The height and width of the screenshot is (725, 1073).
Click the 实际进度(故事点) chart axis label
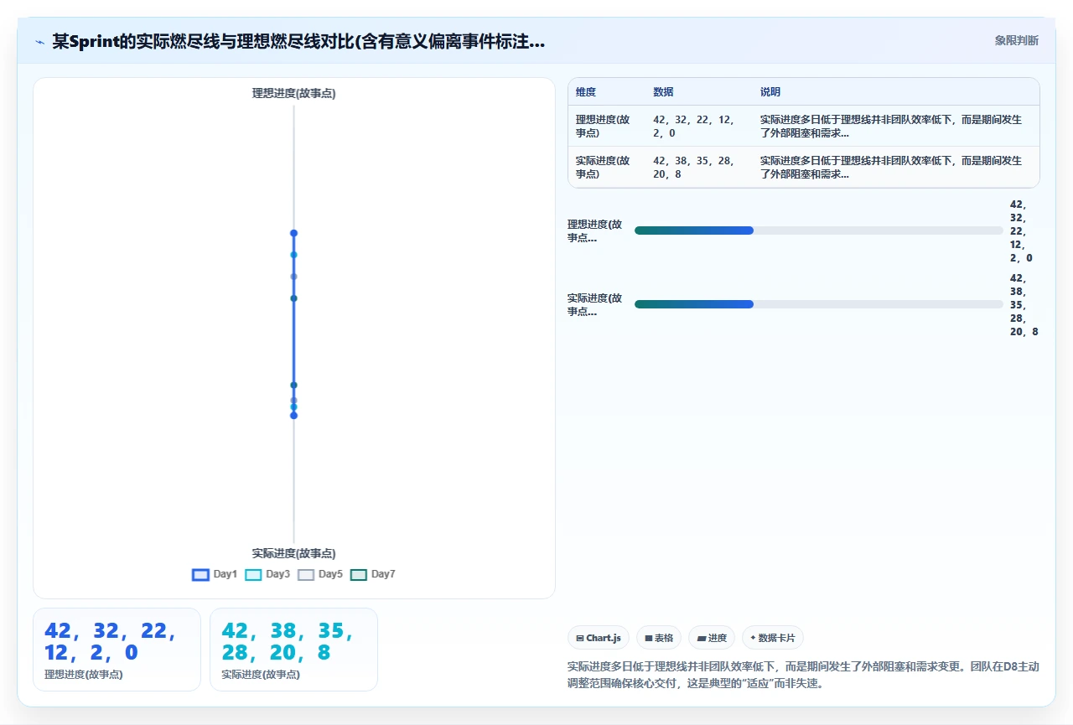pyautogui.click(x=294, y=553)
